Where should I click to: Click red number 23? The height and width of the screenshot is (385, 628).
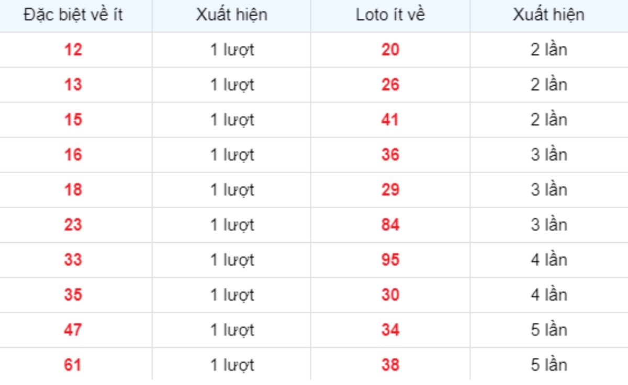point(73,225)
